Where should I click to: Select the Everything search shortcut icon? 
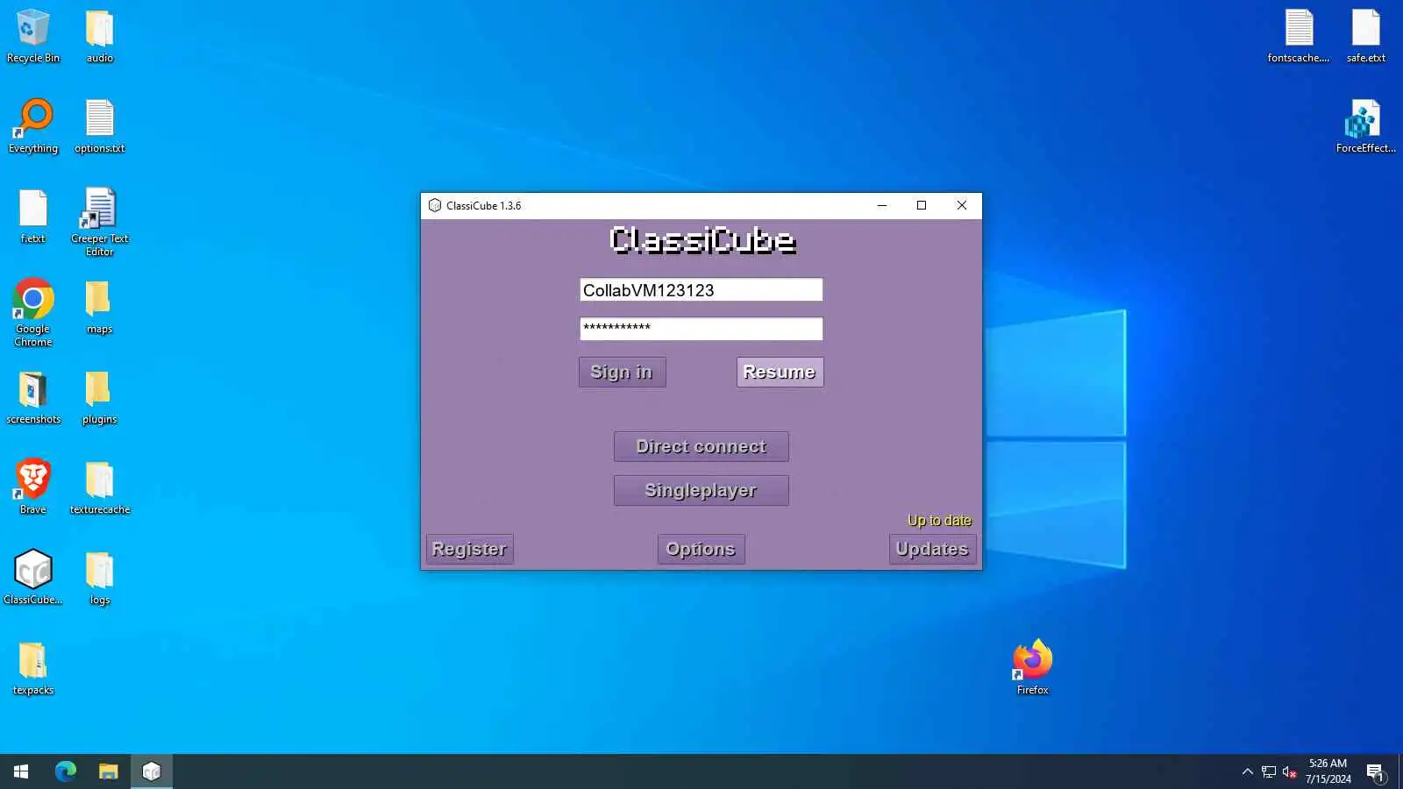(33, 126)
